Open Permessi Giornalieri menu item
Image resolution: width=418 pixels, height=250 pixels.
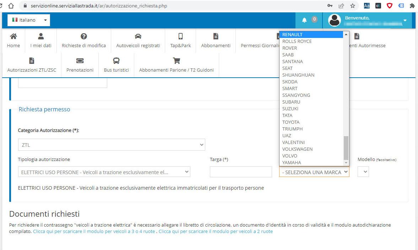[260, 45]
